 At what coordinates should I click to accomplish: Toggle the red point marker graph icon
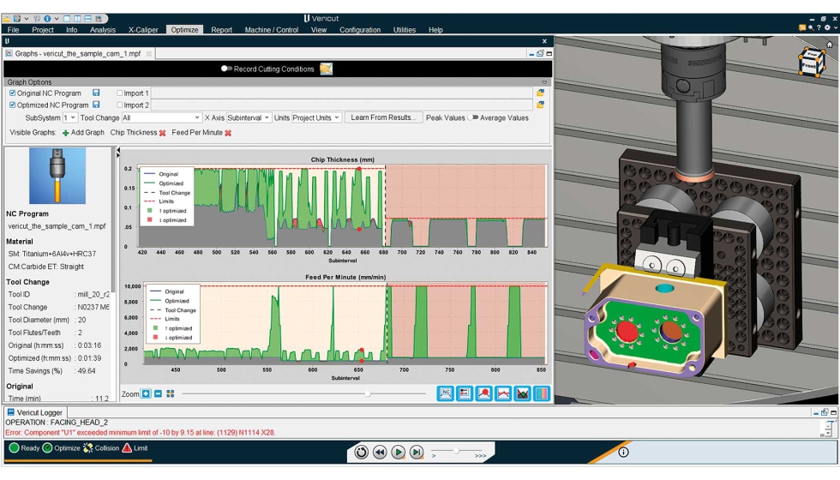click(483, 393)
